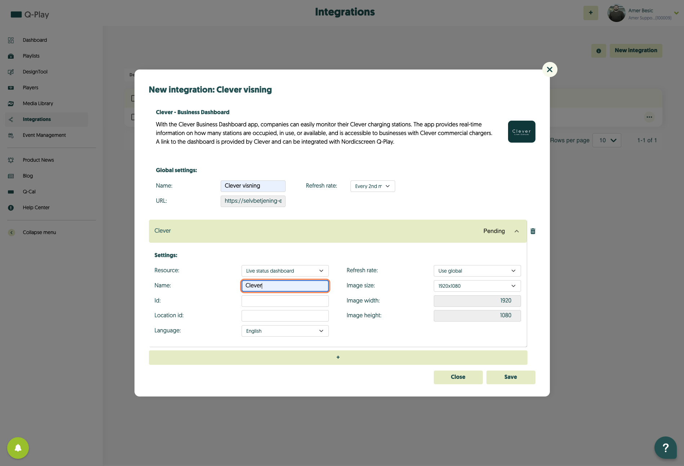The height and width of the screenshot is (466, 684).
Task: Go to DesignTool in the sidebar
Action: (x=35, y=72)
